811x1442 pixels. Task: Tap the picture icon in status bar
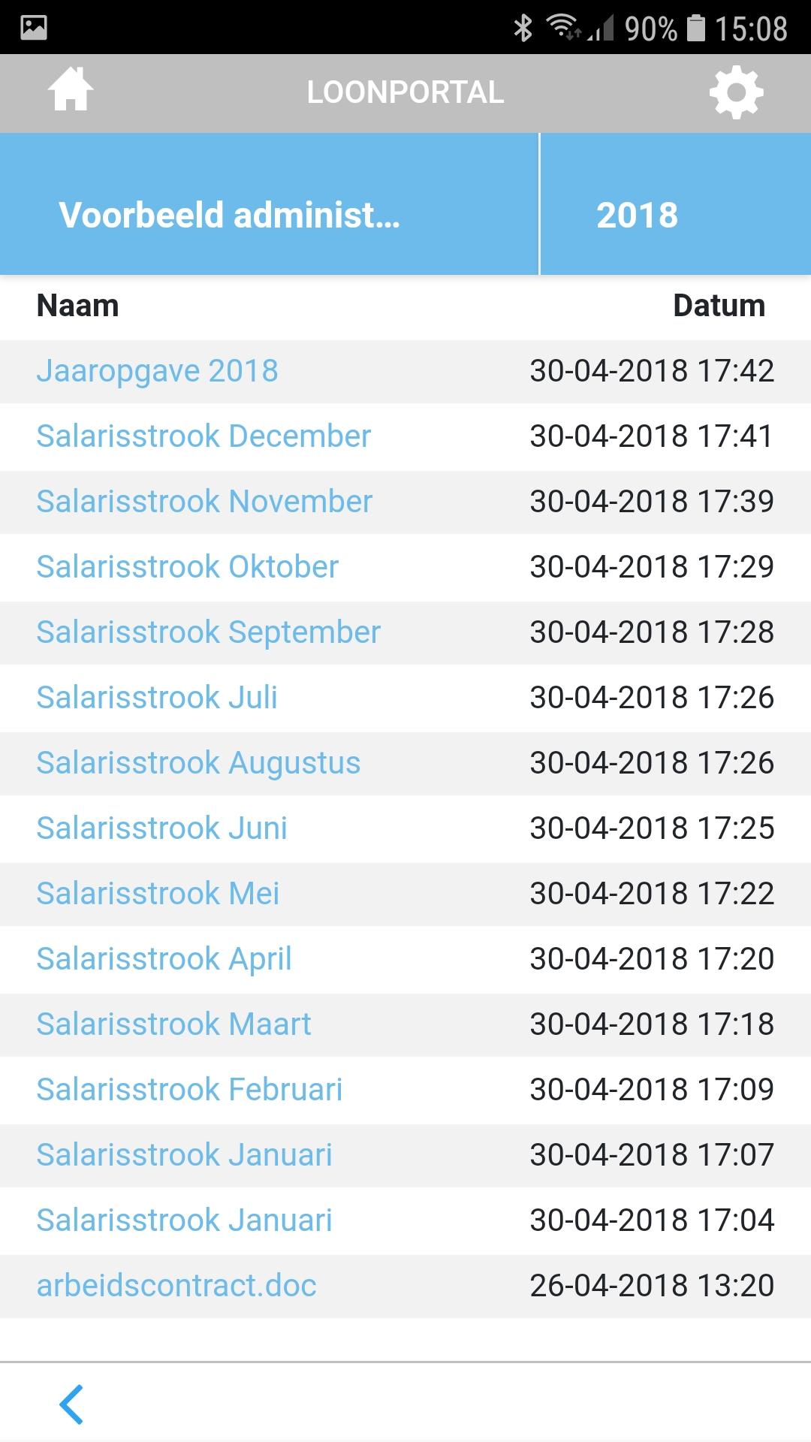tap(34, 28)
